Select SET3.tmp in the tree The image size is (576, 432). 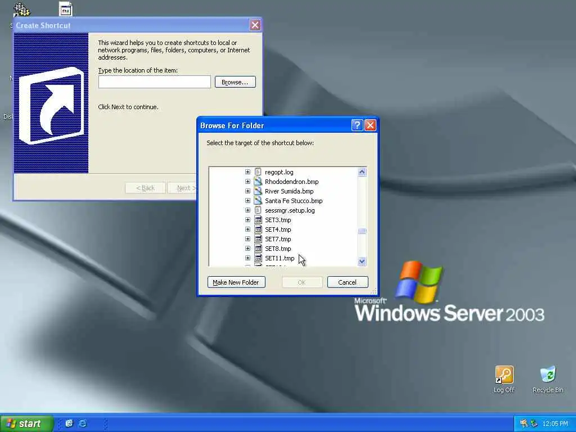click(x=278, y=220)
